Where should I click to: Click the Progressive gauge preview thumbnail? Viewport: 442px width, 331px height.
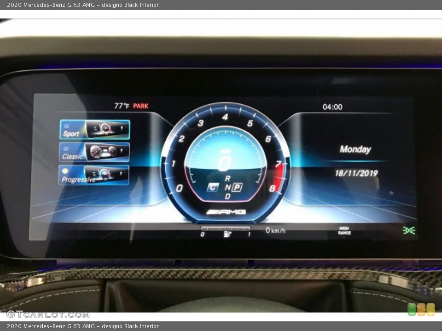[x=106, y=175]
